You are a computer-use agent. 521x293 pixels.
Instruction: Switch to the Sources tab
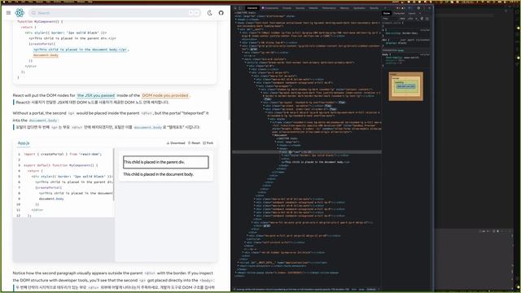pyautogui.click(x=300, y=8)
